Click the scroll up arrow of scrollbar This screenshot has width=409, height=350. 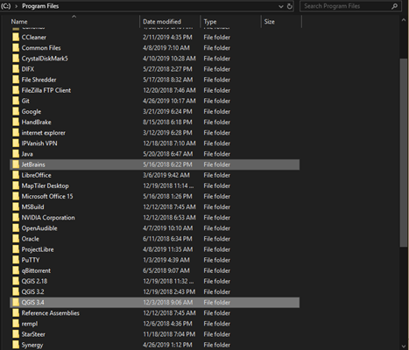[404, 20]
